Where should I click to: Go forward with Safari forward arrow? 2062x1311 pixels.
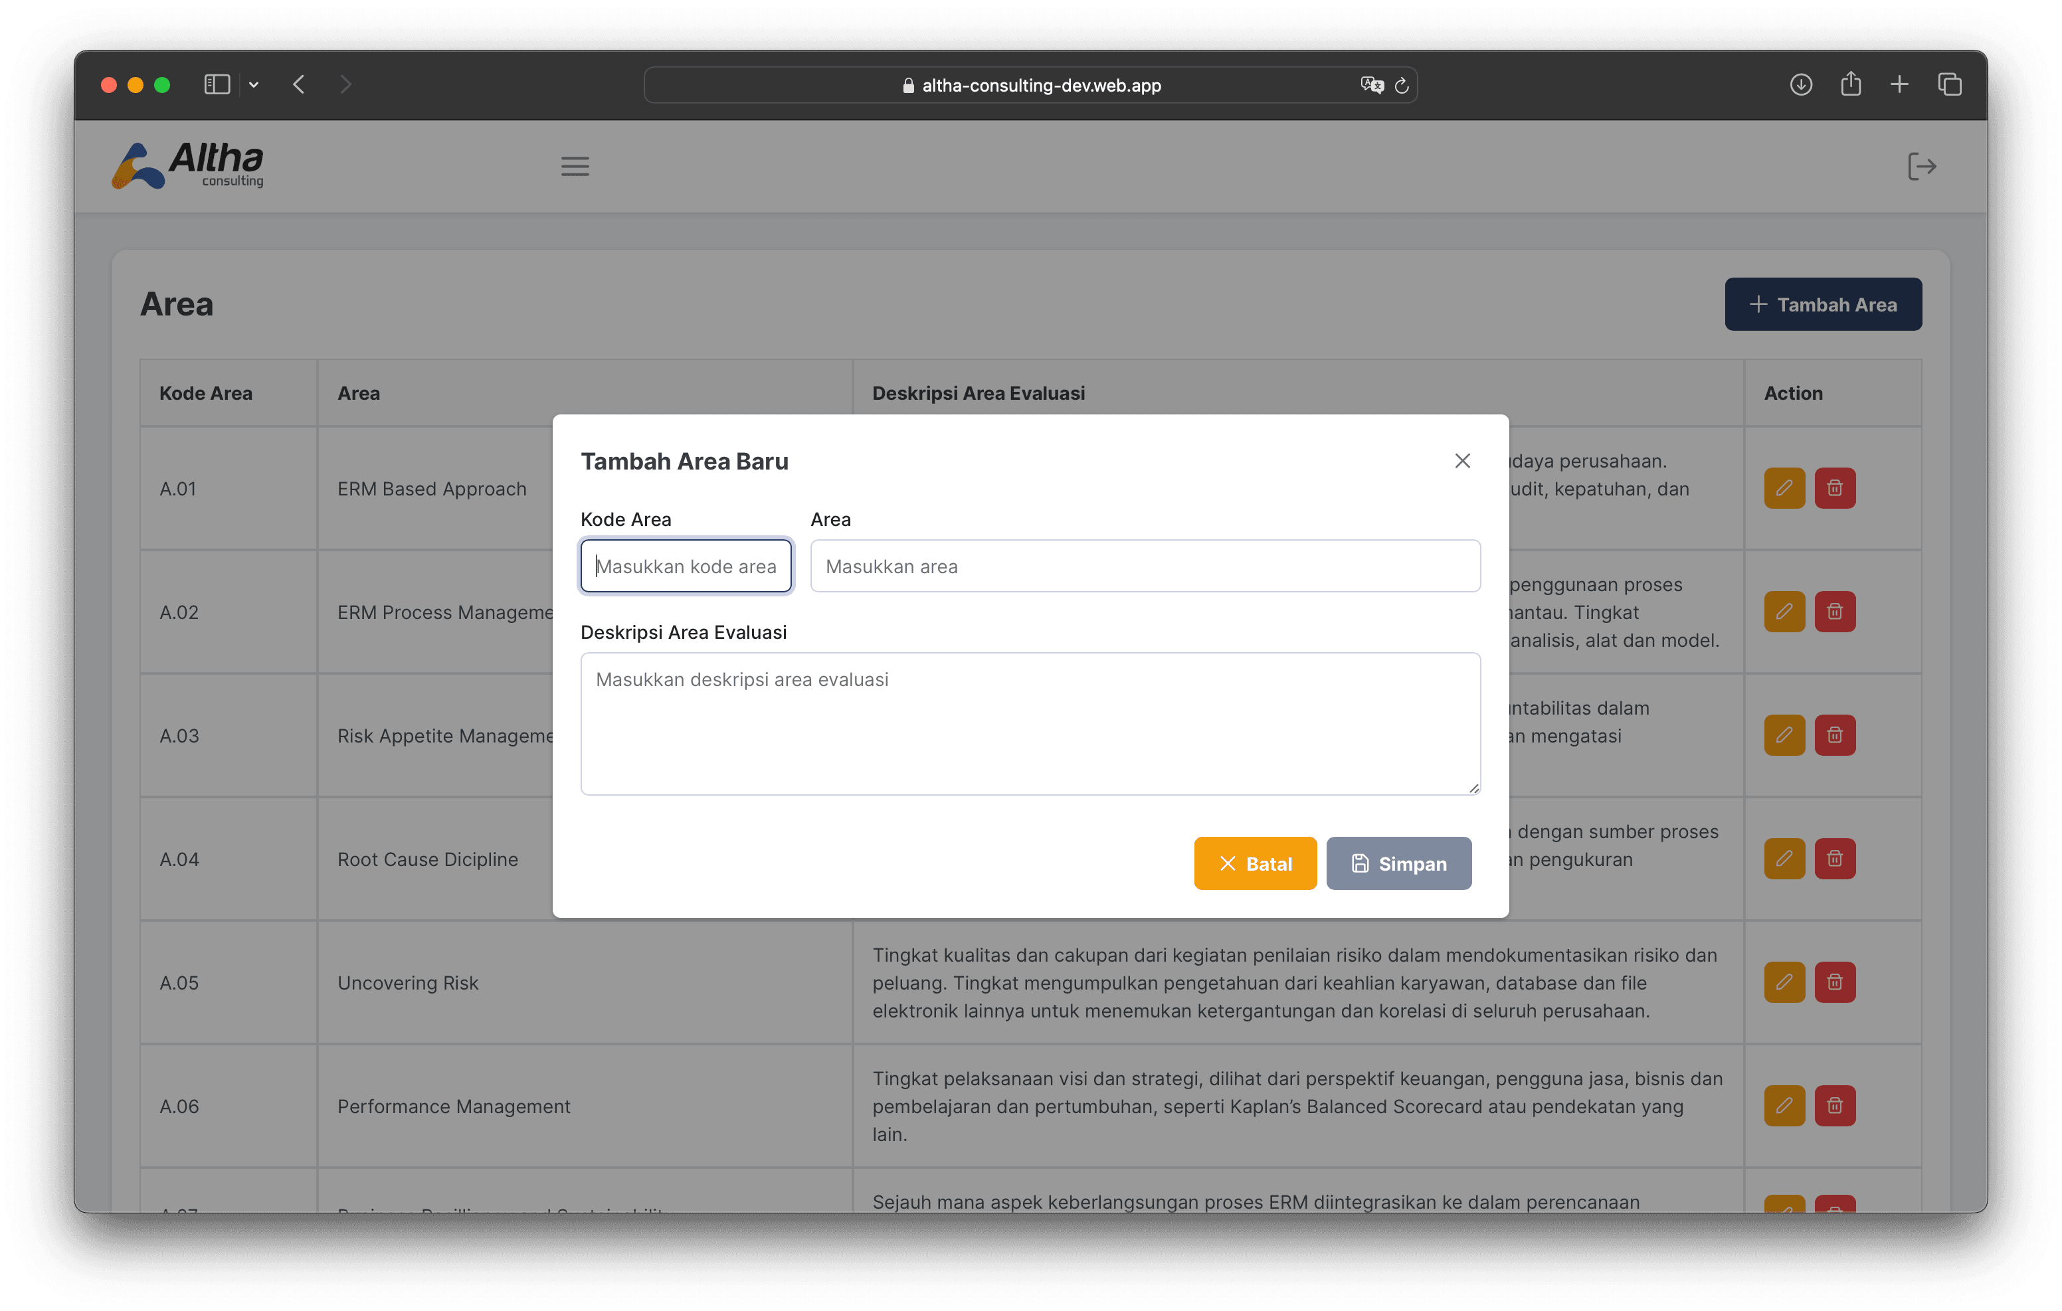tap(345, 85)
